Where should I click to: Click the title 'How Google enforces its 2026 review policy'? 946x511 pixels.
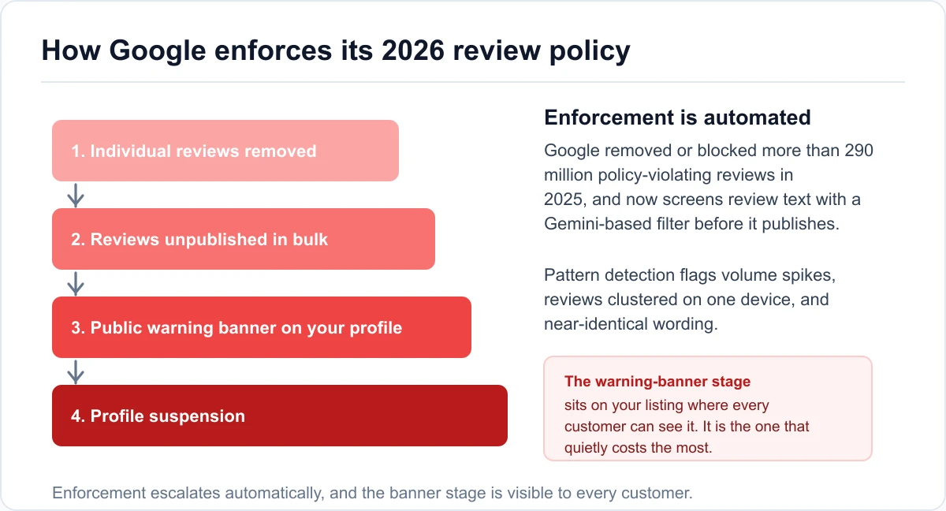(336, 51)
